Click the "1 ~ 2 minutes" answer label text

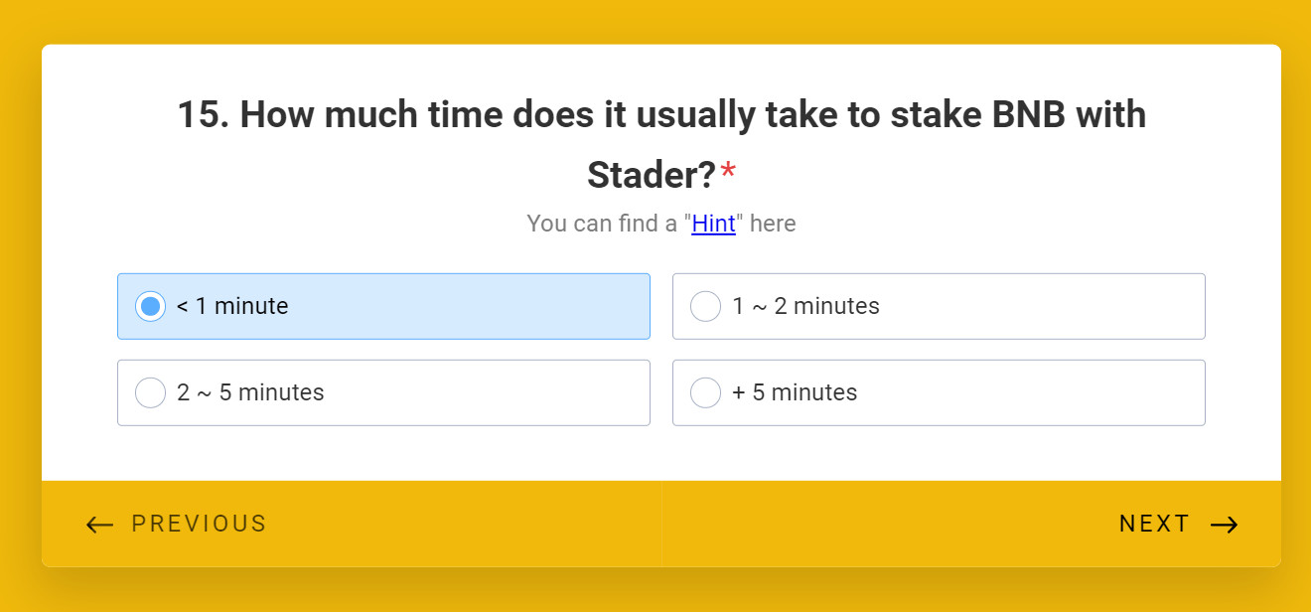click(x=805, y=306)
